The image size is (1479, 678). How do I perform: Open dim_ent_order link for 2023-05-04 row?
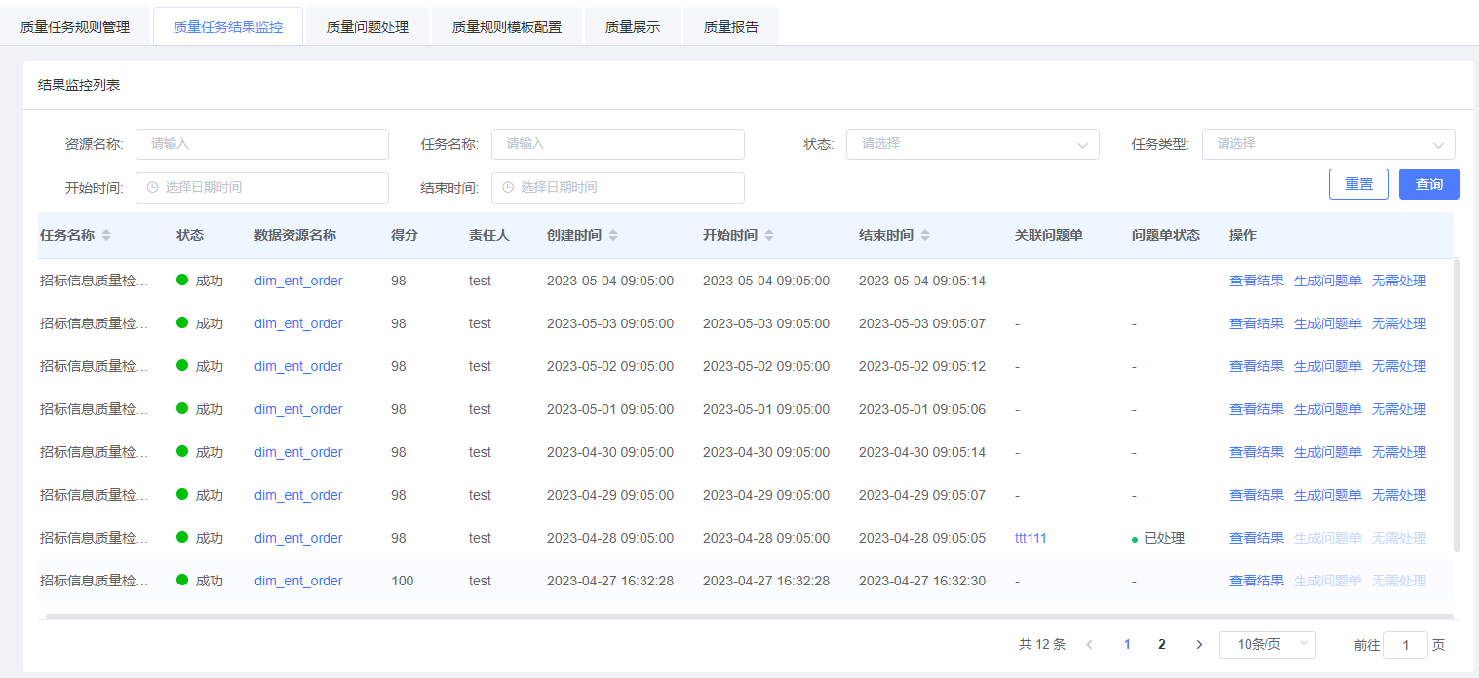coord(298,281)
